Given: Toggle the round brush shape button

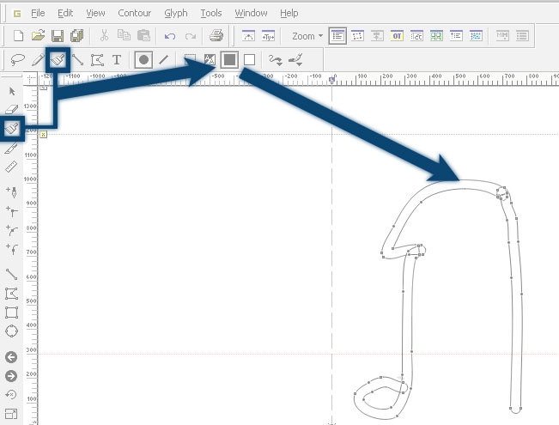Looking at the screenshot, I should tap(143, 59).
